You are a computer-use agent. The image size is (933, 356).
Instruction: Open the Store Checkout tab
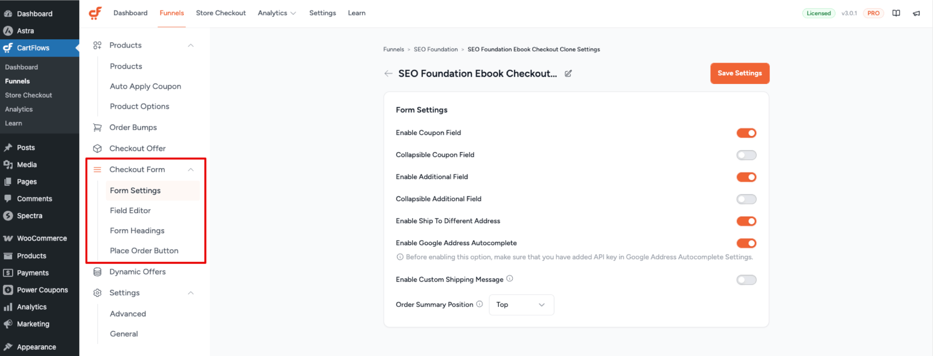coord(221,13)
